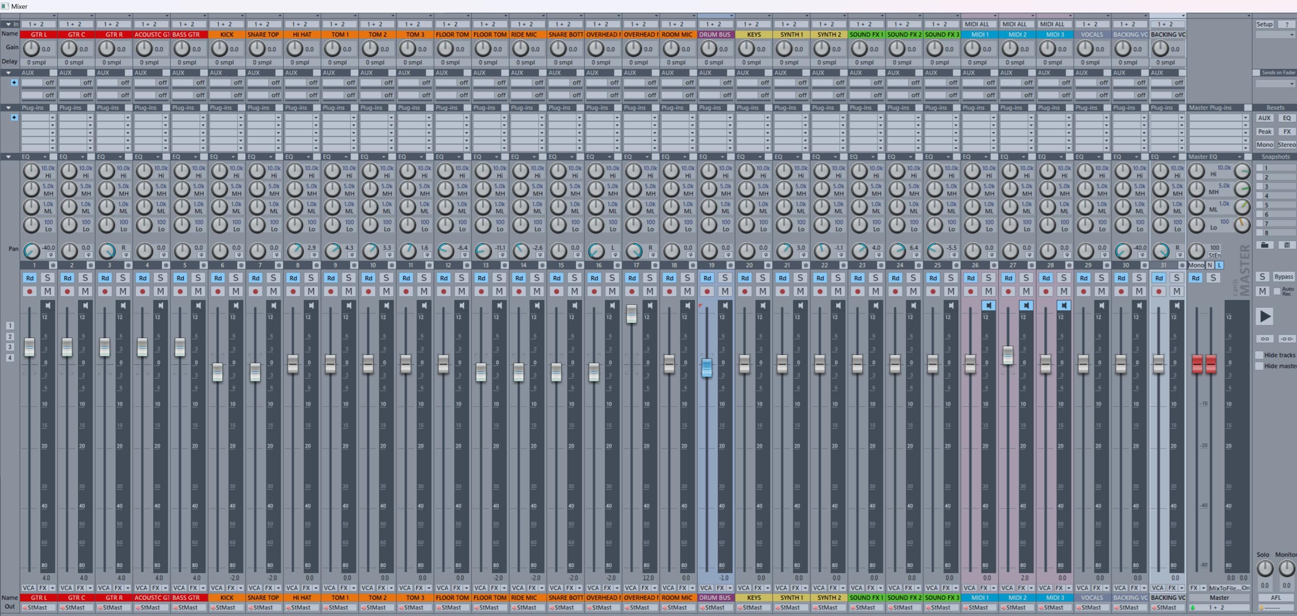Viewport: 1297px width, 616px height.
Task: Click the unlink faders icon
Action: tap(1287, 339)
